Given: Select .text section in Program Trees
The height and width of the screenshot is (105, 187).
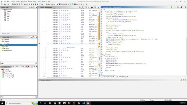Looking at the screenshot, I should pos(8,13).
